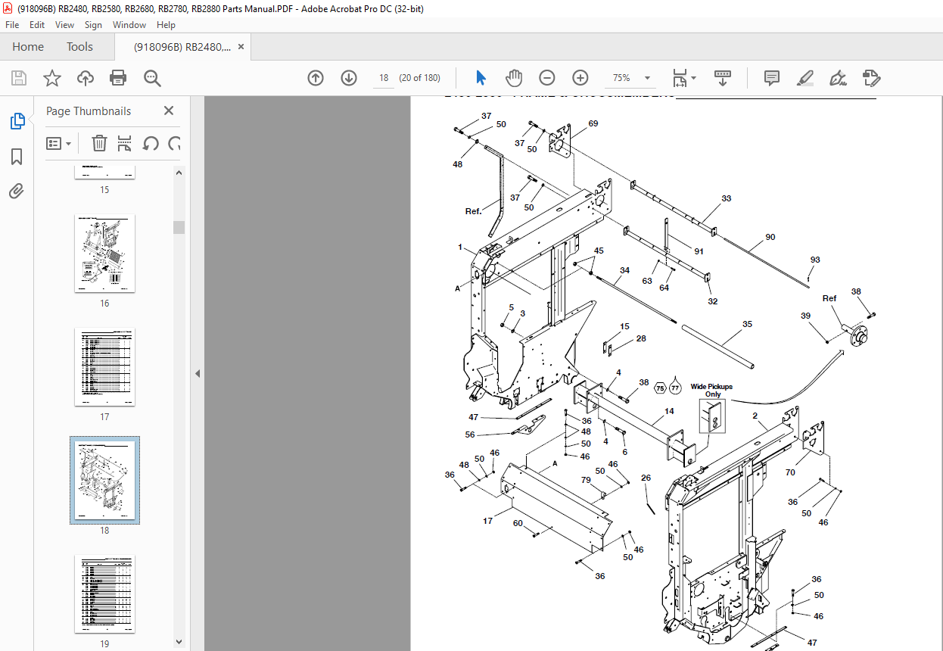Open the Sign document pen icon

[838, 78]
